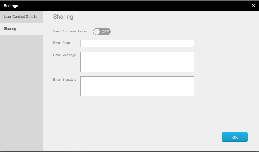Click the Settings window title
The width and height of the screenshot is (259, 152).
point(11,6)
